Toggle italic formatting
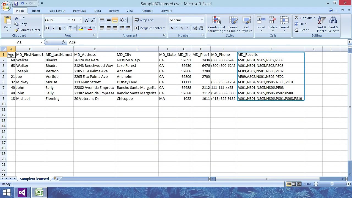Screen dimensions: 352x198 (x=54, y=28)
